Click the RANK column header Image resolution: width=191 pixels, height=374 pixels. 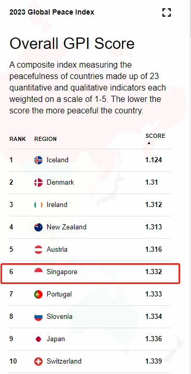pyautogui.click(x=18, y=139)
